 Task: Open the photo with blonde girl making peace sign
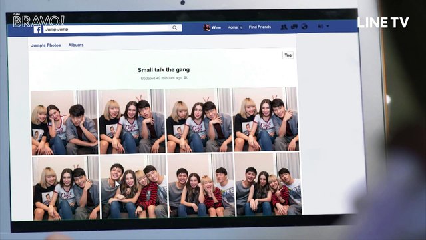(268, 184)
